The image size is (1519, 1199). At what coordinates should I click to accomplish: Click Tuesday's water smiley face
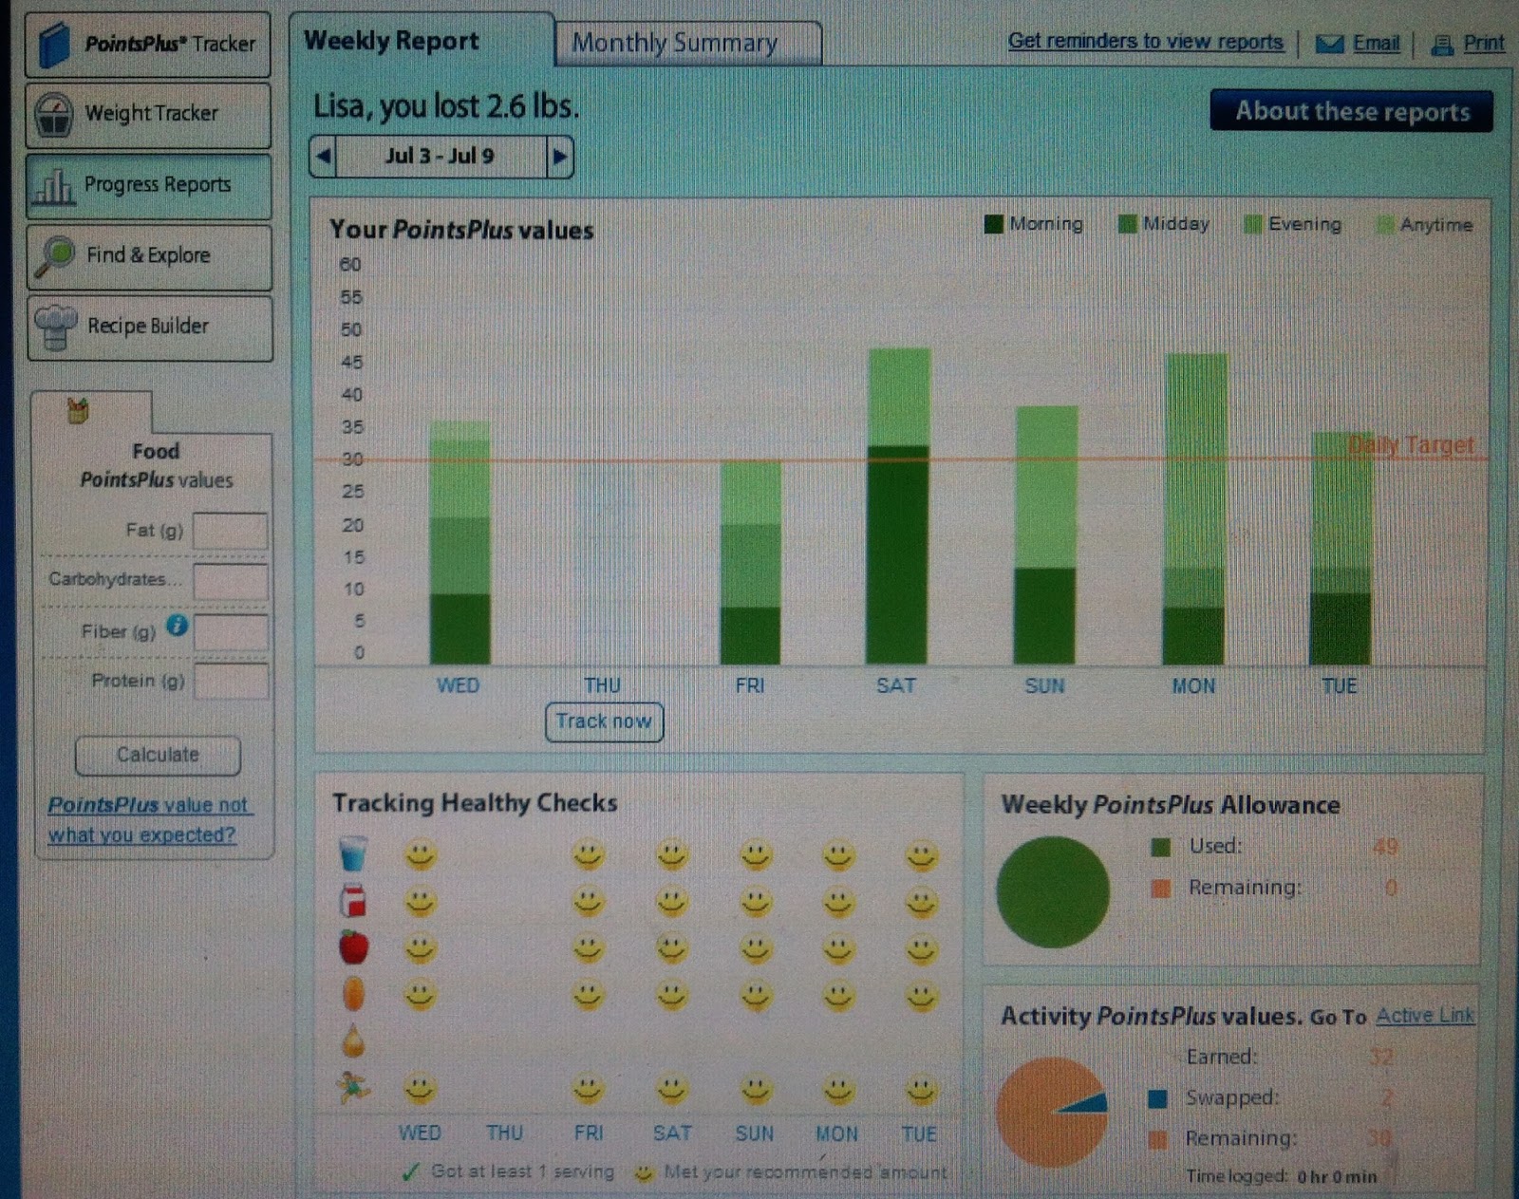(x=921, y=855)
